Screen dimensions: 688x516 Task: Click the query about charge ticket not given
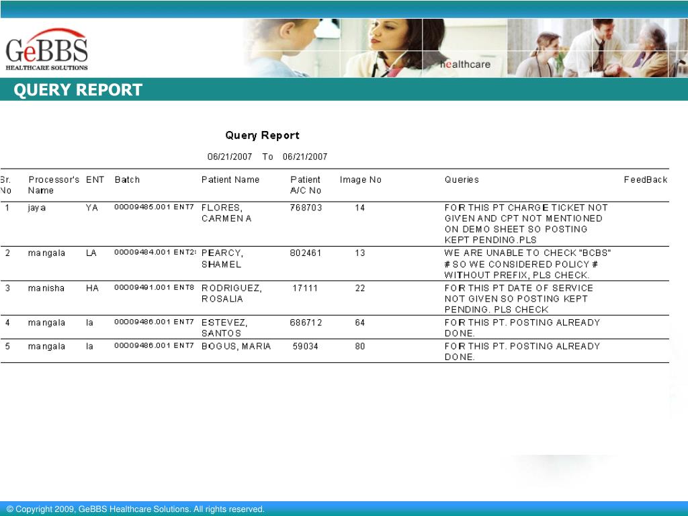tap(526, 224)
